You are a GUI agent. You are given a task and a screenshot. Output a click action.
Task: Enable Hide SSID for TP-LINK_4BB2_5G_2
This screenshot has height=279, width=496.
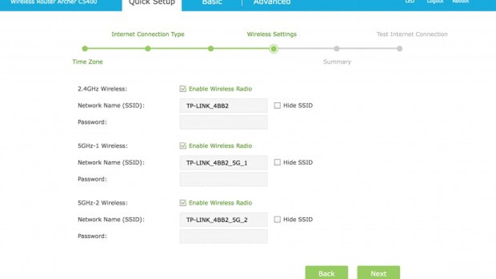pos(277,219)
